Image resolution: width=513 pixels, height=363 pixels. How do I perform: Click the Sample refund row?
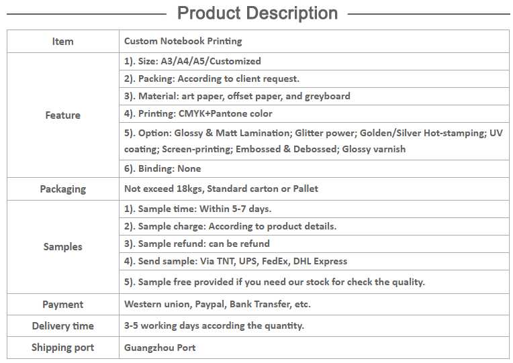tap(197, 244)
